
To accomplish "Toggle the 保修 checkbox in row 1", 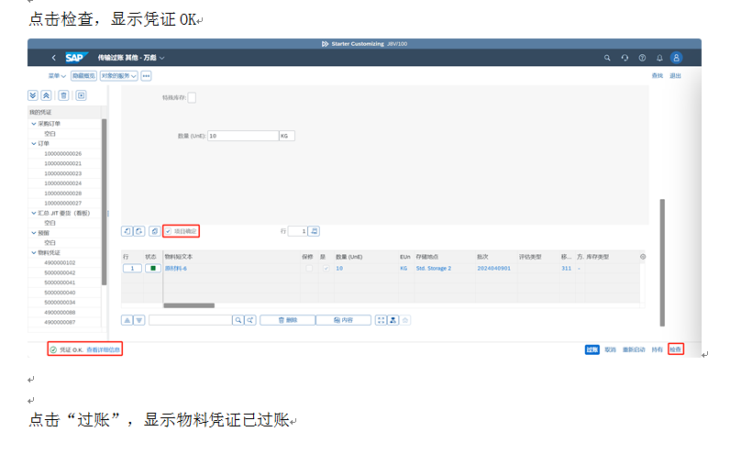I will [x=308, y=268].
